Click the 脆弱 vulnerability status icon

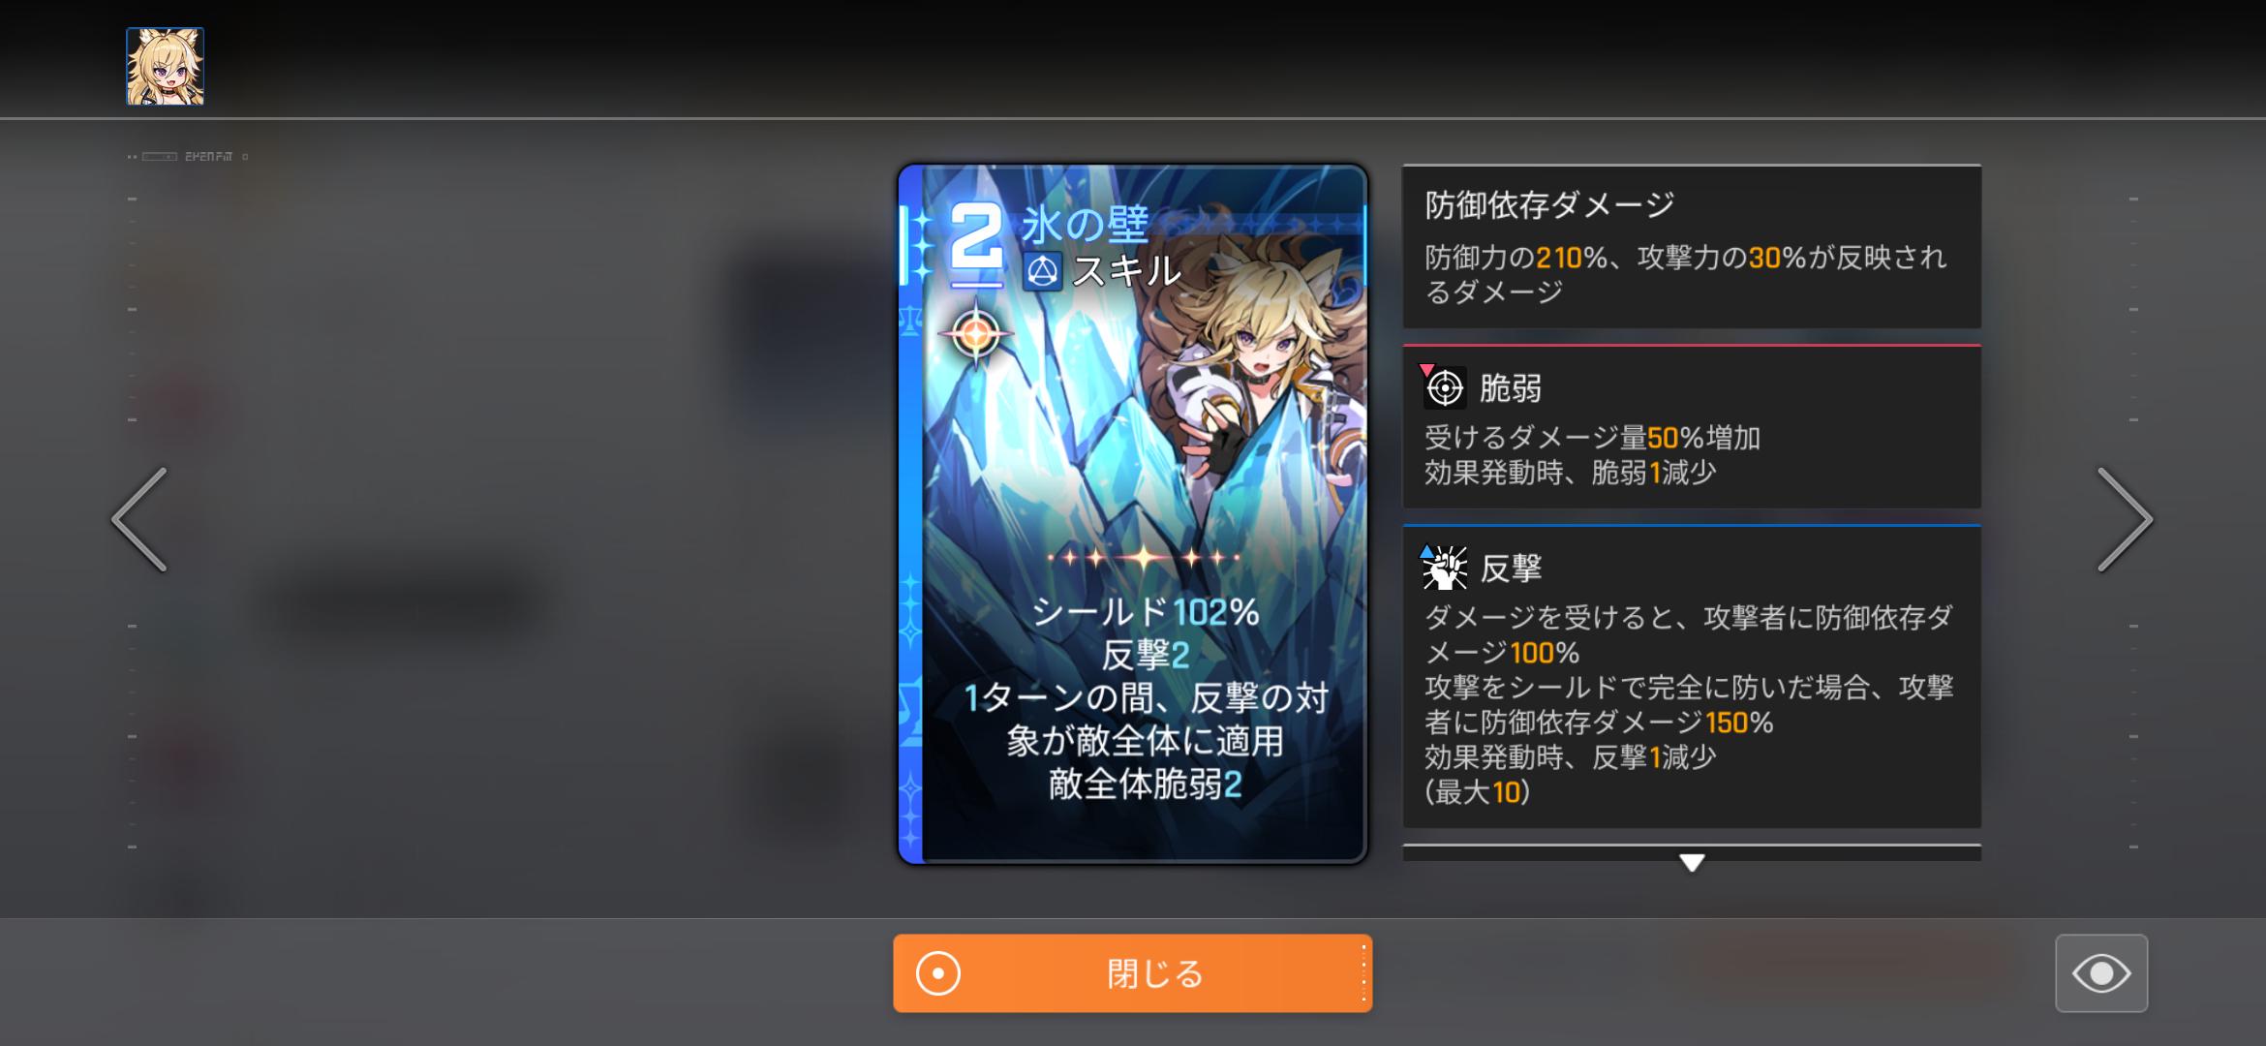coord(1445,388)
